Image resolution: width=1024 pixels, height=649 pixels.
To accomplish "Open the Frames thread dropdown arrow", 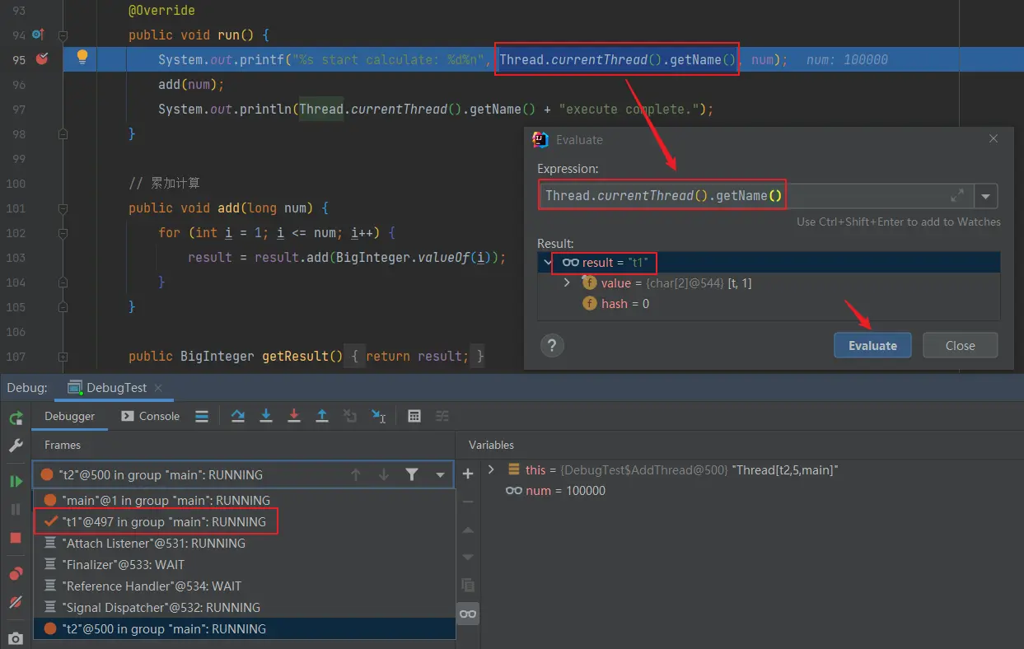I will click(x=441, y=474).
